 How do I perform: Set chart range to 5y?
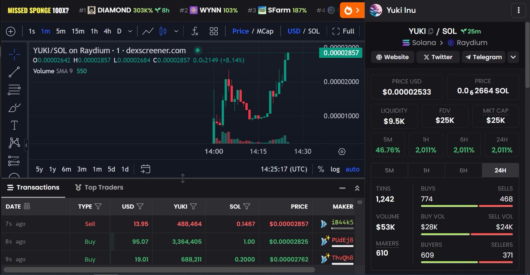[39, 169]
